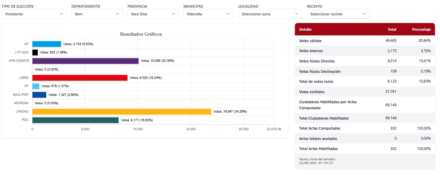Click the Resultados Gráficos chart title
Viewport: 440px width, 185px height.
pos(141,34)
